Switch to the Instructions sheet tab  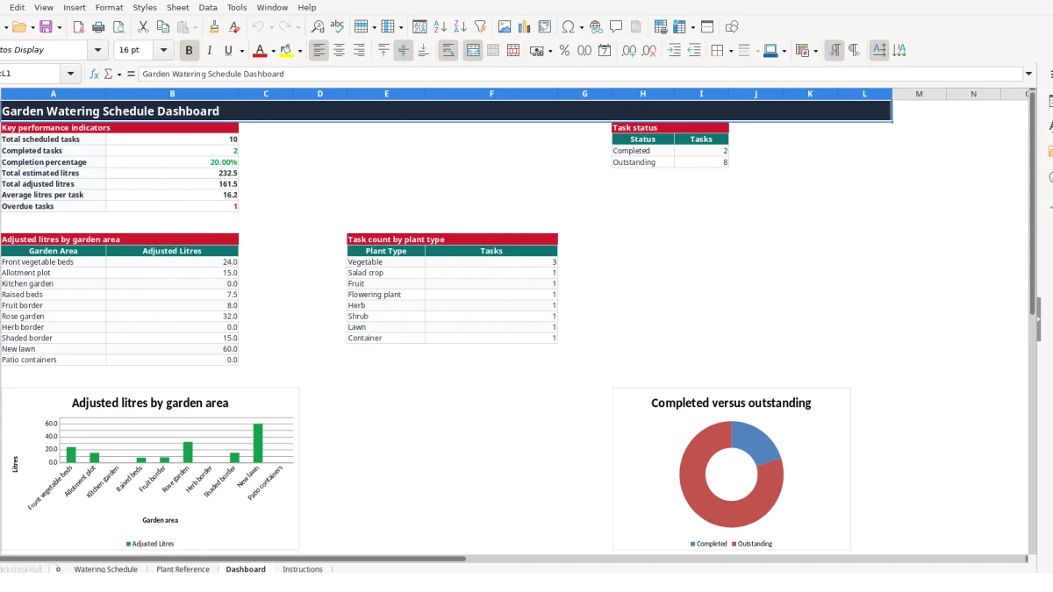point(302,569)
